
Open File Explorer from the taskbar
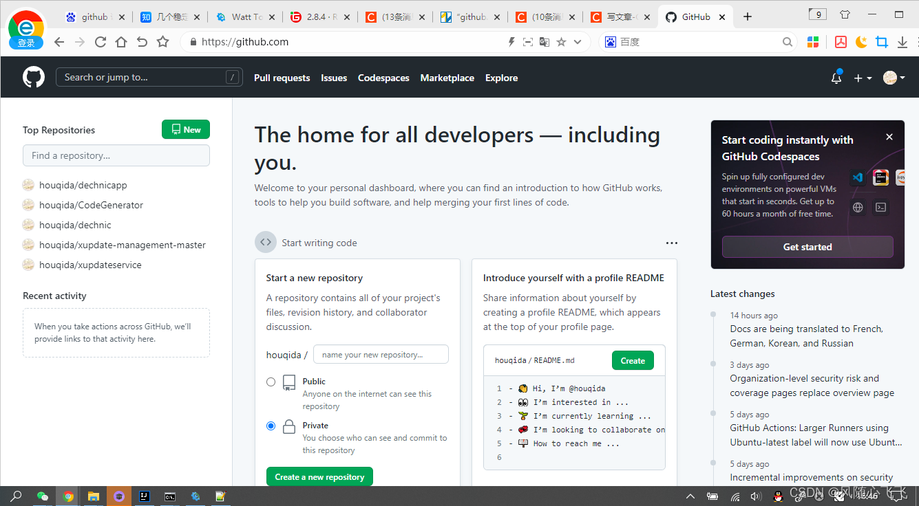[x=94, y=496]
